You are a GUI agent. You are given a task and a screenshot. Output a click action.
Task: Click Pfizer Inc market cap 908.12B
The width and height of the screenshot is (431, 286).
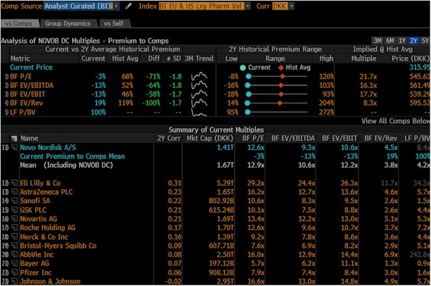tap(221, 272)
